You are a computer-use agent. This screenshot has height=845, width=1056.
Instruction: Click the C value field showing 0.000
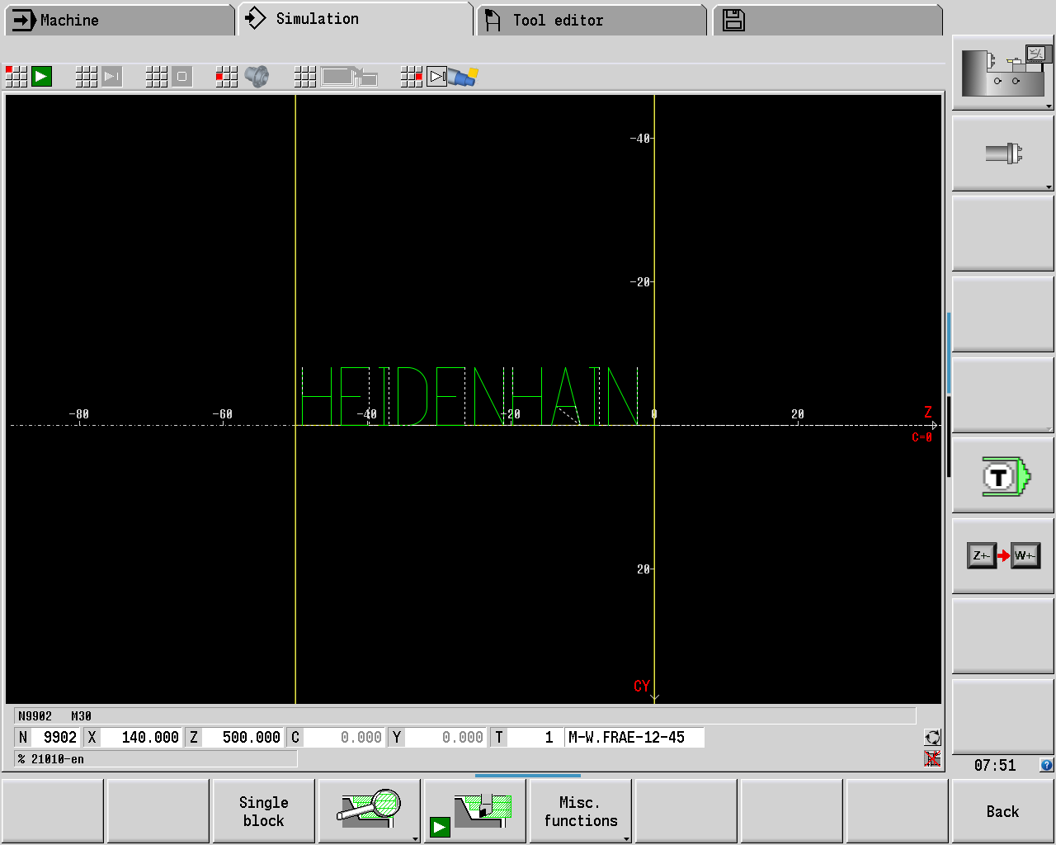pos(344,737)
